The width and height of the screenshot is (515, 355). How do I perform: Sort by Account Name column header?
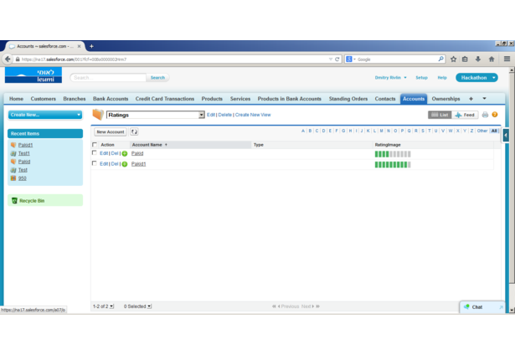(x=149, y=145)
